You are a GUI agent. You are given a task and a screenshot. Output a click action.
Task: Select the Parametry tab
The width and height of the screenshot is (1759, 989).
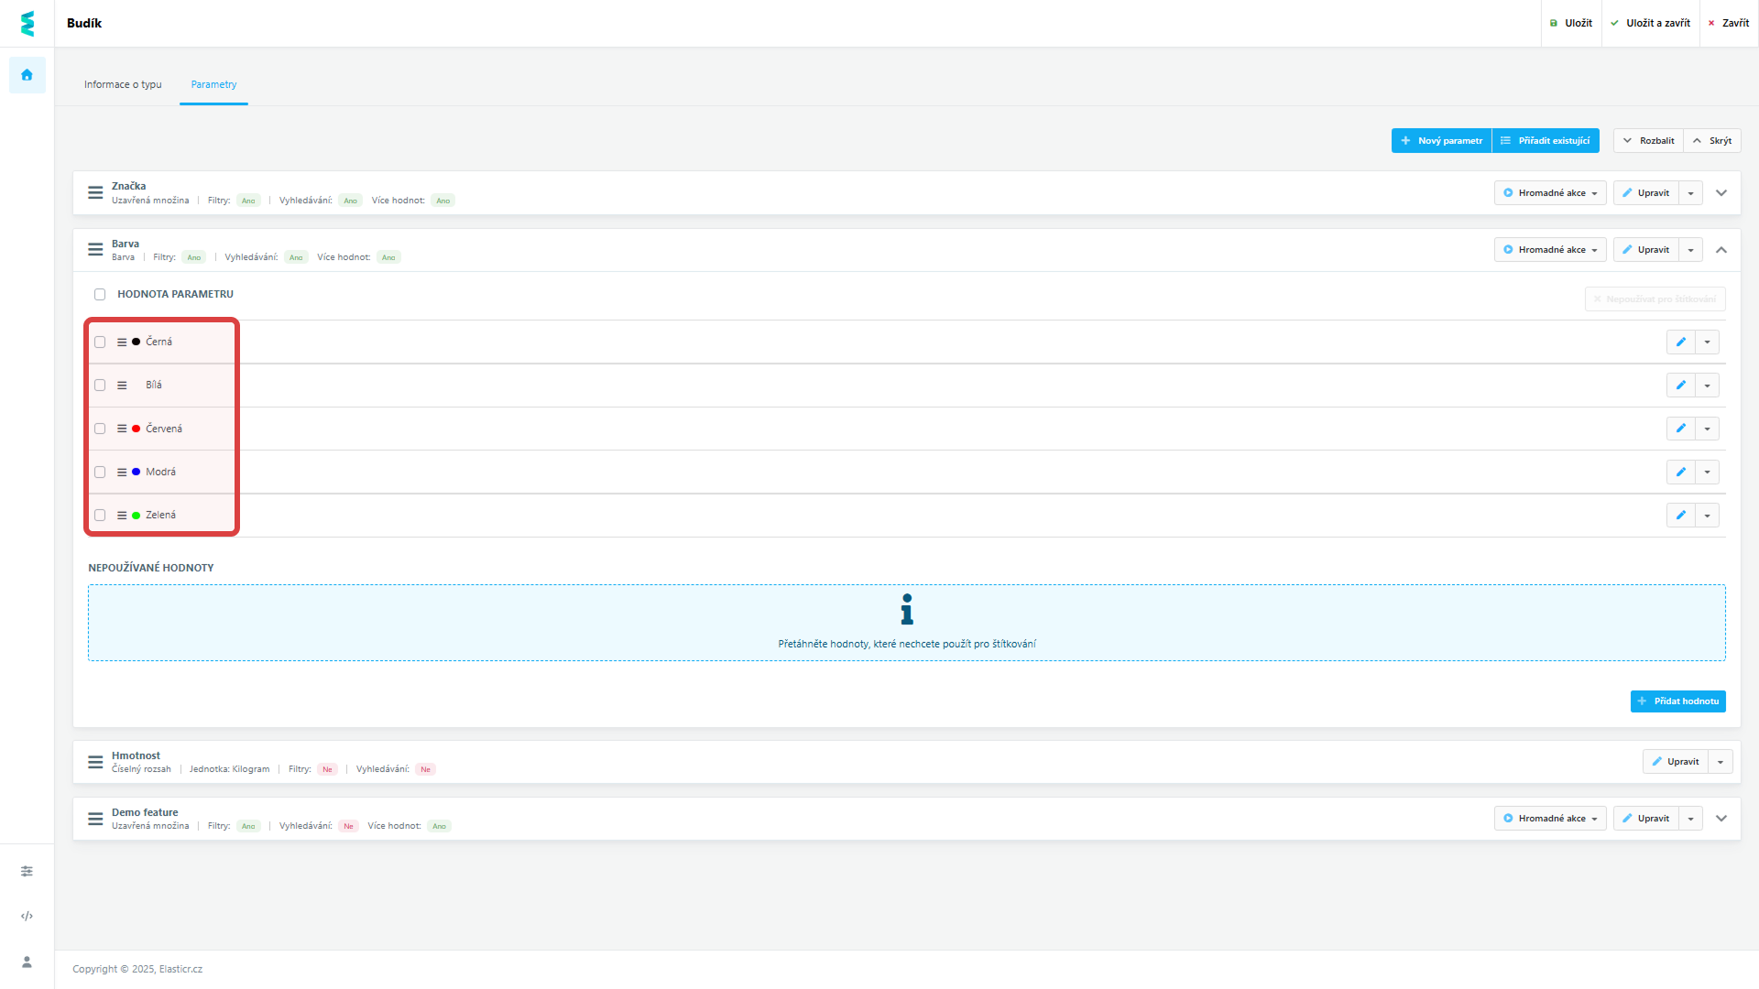(213, 84)
